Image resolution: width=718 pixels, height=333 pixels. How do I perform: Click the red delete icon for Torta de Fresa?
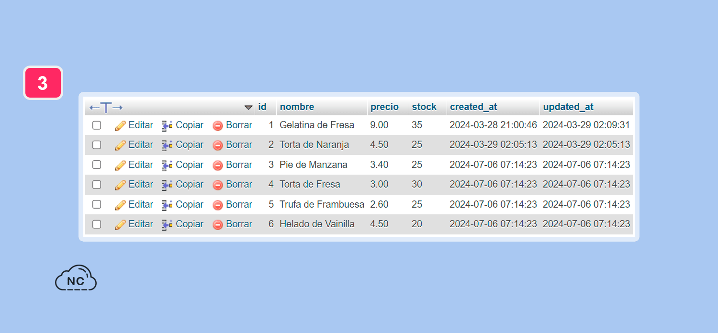click(x=218, y=185)
